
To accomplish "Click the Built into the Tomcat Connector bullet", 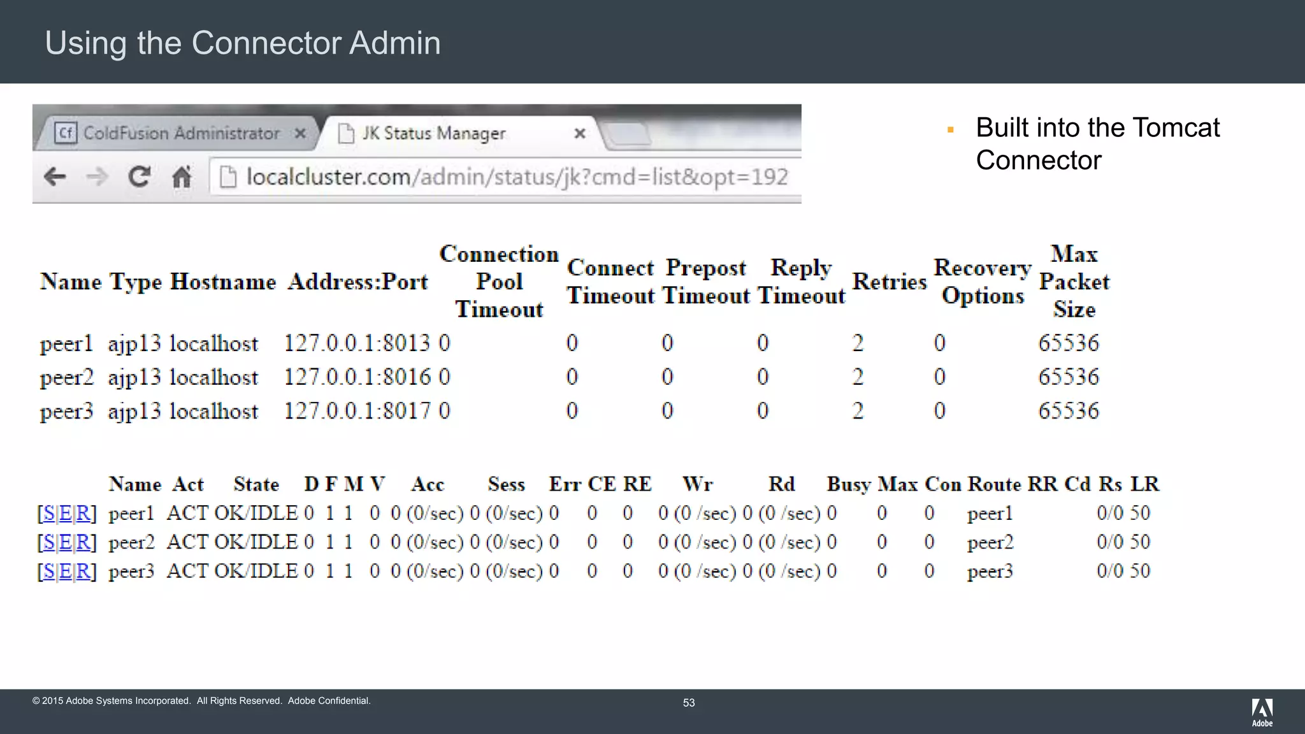I will coord(1097,144).
